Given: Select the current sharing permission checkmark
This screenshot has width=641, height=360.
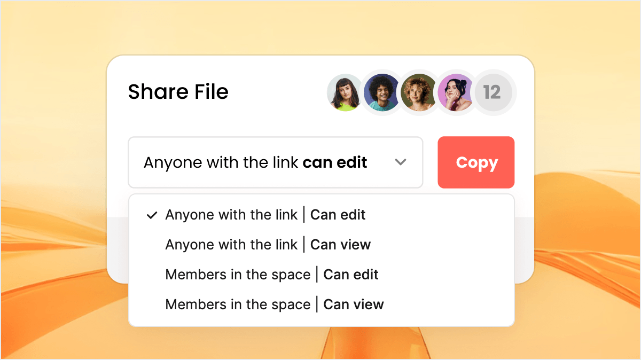Looking at the screenshot, I should (152, 215).
